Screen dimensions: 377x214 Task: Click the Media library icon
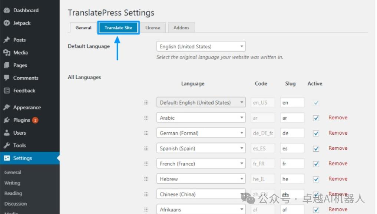point(7,53)
